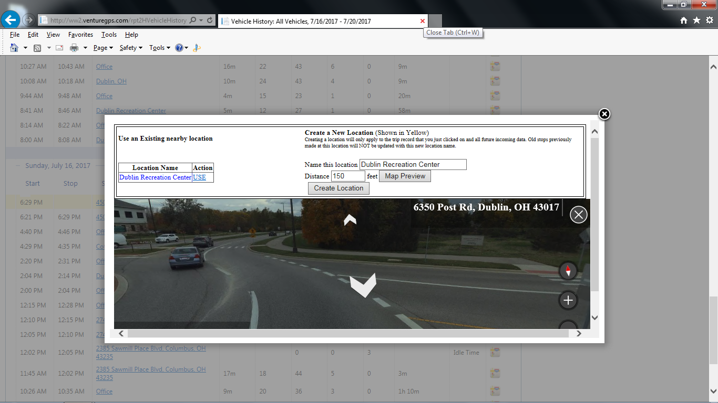Image resolution: width=718 pixels, height=403 pixels.
Task: Expand the Safety dropdown menu
Action: 131,48
